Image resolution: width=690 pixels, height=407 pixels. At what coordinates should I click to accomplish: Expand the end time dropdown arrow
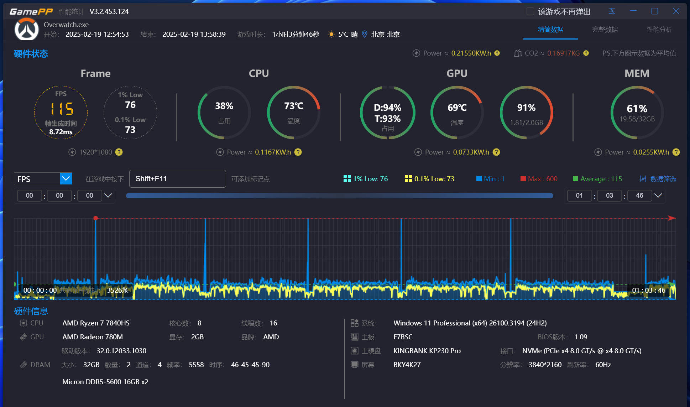pos(658,195)
